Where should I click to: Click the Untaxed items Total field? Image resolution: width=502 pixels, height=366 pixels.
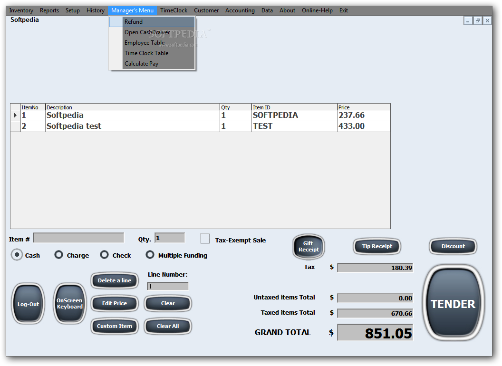(375, 298)
